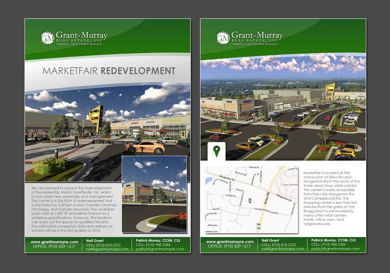Select Patrick Murray, CCIM, CLS on right flyer

[333, 240]
